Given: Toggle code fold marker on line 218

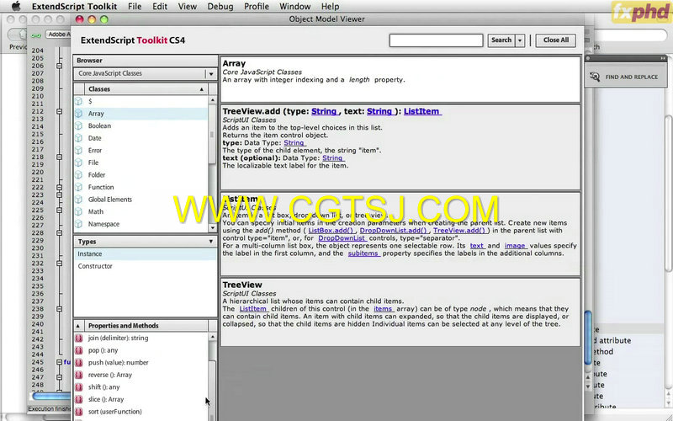Looking at the screenshot, I should 59,157.
